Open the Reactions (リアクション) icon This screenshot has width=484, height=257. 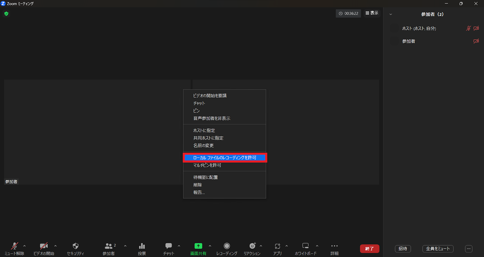[252, 246]
